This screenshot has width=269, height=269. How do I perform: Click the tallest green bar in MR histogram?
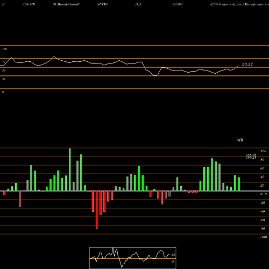click(x=70, y=169)
